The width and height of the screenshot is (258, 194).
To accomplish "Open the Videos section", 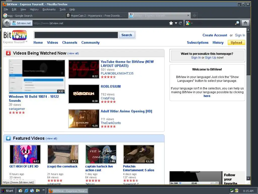I will (52, 42).
